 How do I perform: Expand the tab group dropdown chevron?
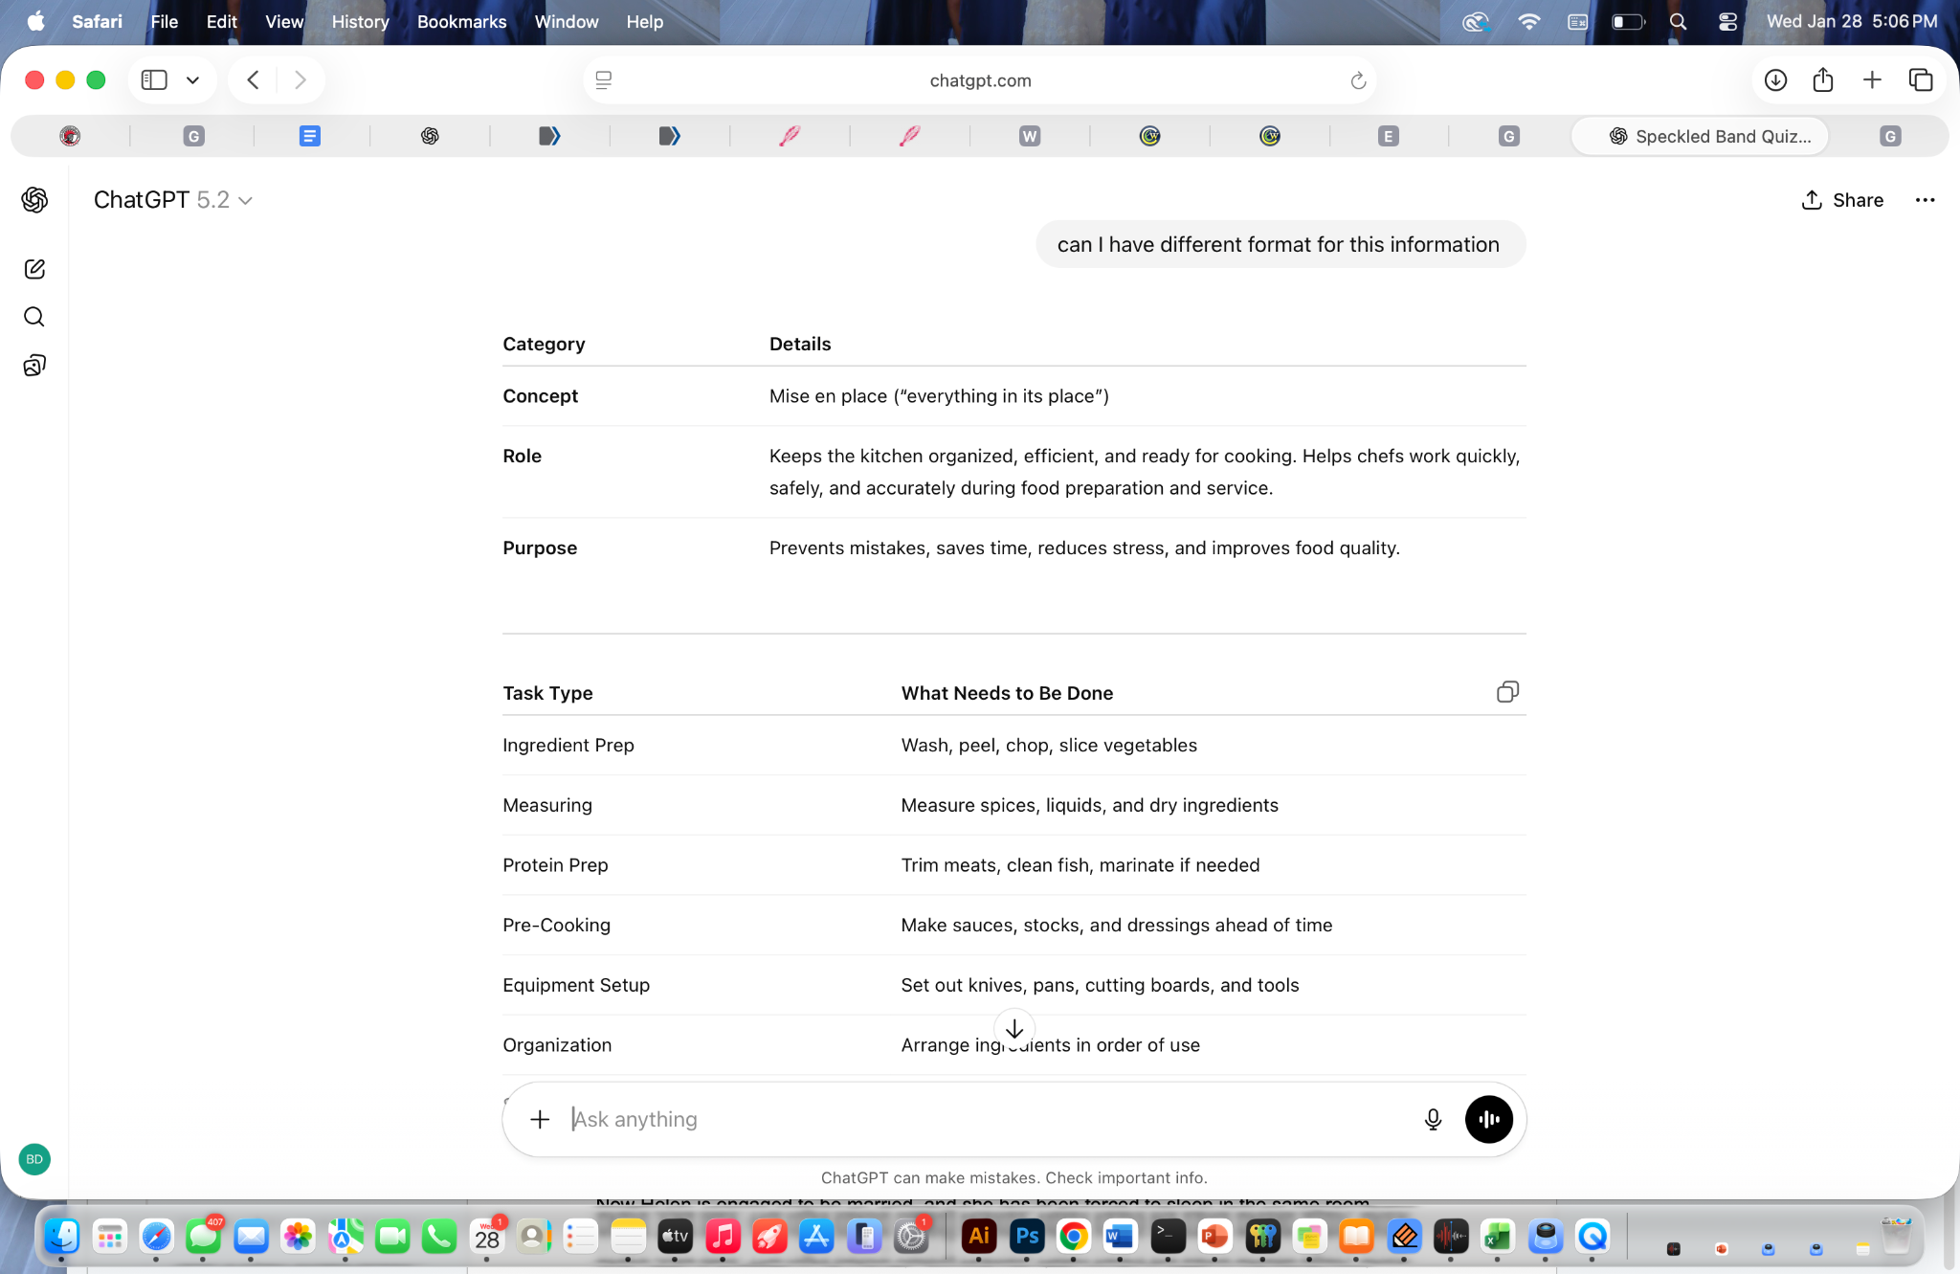click(192, 80)
